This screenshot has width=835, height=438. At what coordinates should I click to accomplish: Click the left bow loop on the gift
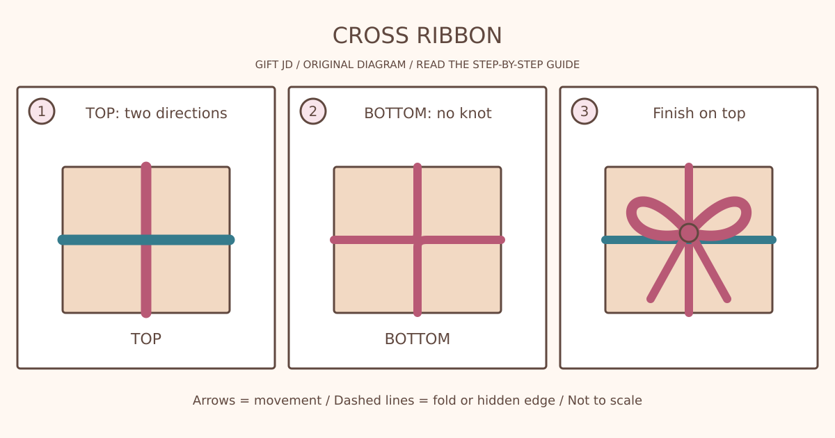tap(654, 218)
